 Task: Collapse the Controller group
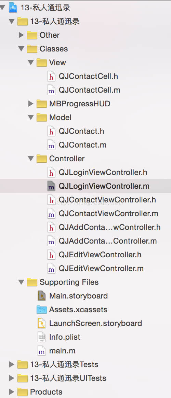(x=31, y=159)
